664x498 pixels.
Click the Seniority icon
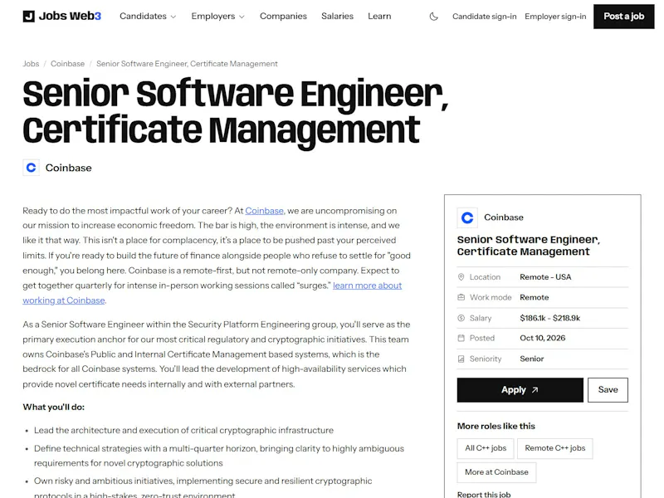tap(461, 359)
